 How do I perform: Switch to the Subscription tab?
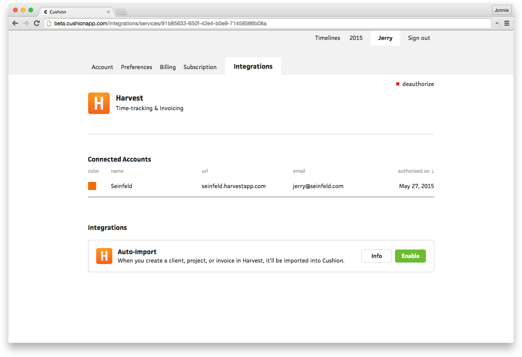[x=200, y=67]
